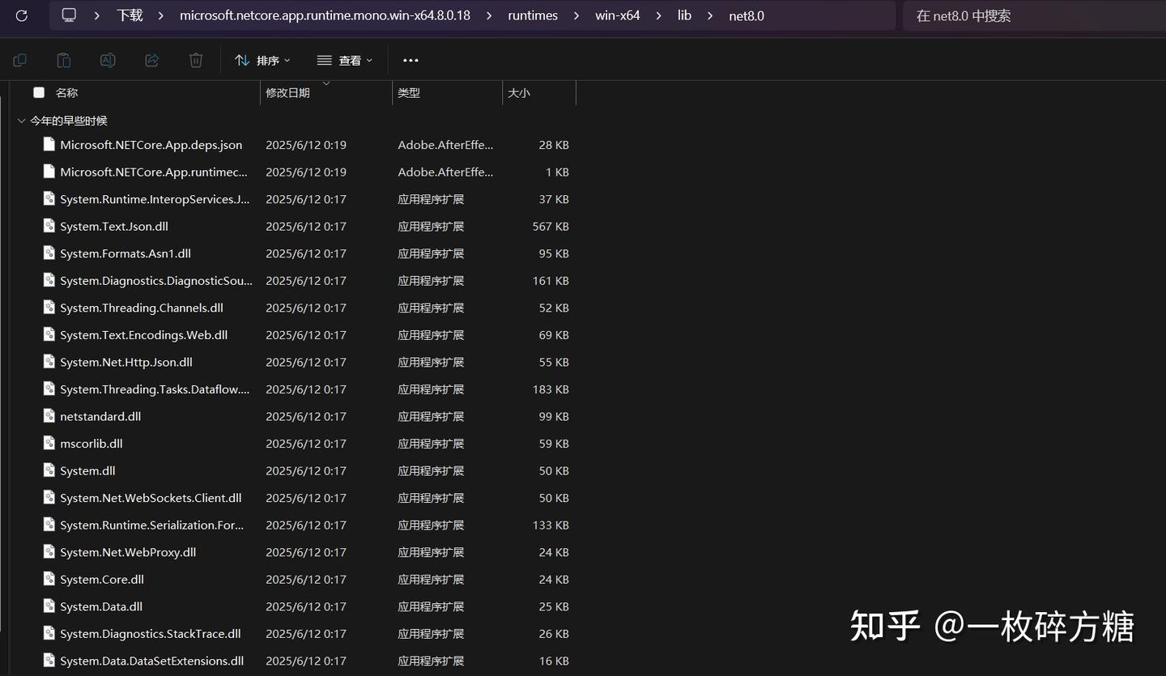Click the Refresh icon next to the address bar
1166x676 pixels.
(21, 15)
